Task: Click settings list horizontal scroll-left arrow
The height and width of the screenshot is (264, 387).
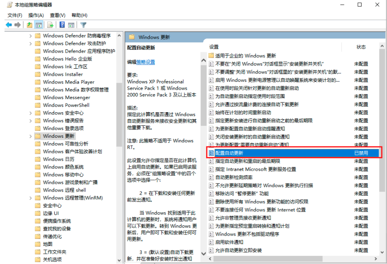Action: (210, 259)
